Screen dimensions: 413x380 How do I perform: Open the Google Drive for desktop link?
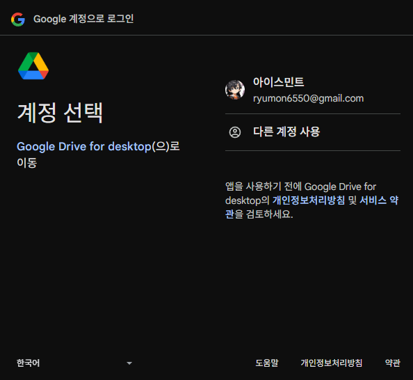pos(84,147)
